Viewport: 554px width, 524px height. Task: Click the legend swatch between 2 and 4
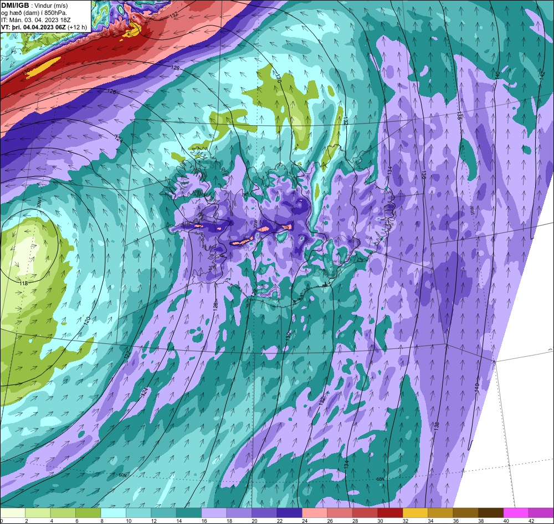click(x=38, y=513)
